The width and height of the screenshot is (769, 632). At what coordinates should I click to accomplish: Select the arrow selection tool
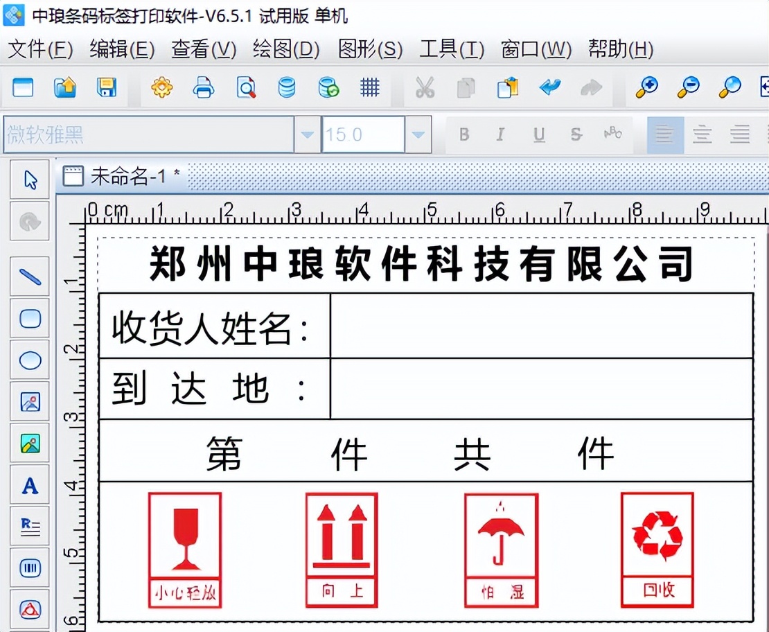(x=29, y=179)
